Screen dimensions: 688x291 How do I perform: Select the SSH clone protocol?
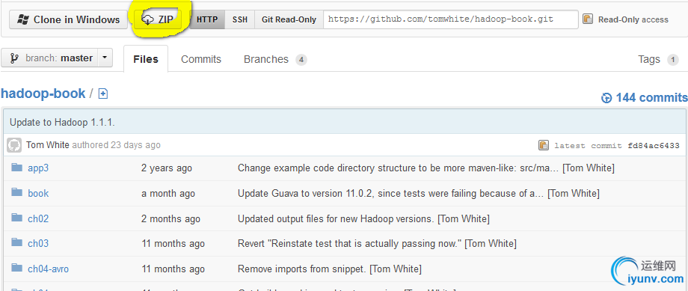(x=240, y=19)
